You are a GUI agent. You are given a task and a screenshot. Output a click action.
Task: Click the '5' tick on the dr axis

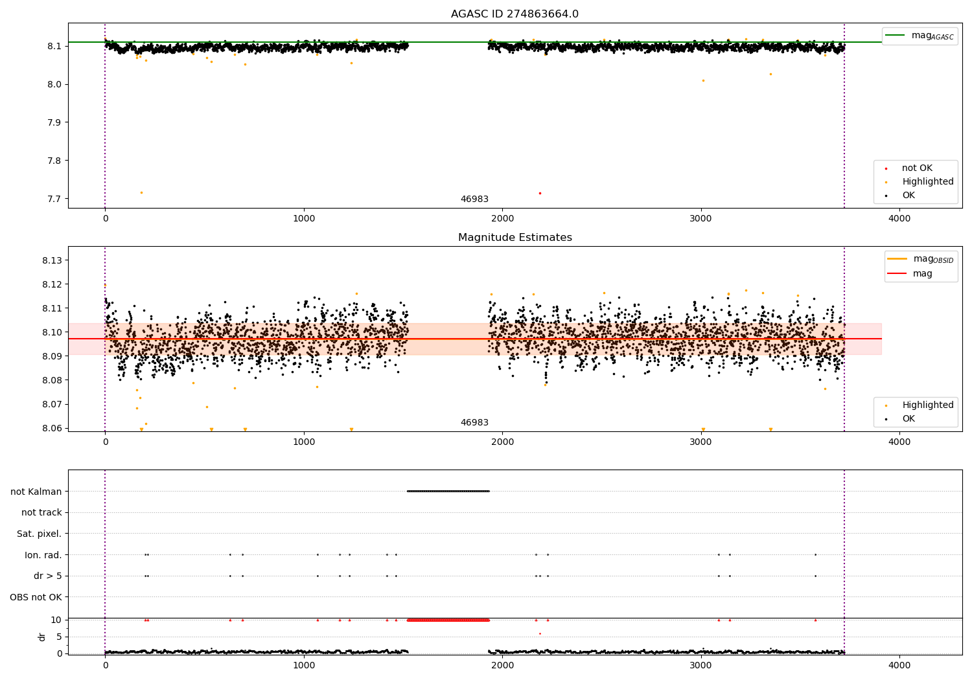point(59,637)
